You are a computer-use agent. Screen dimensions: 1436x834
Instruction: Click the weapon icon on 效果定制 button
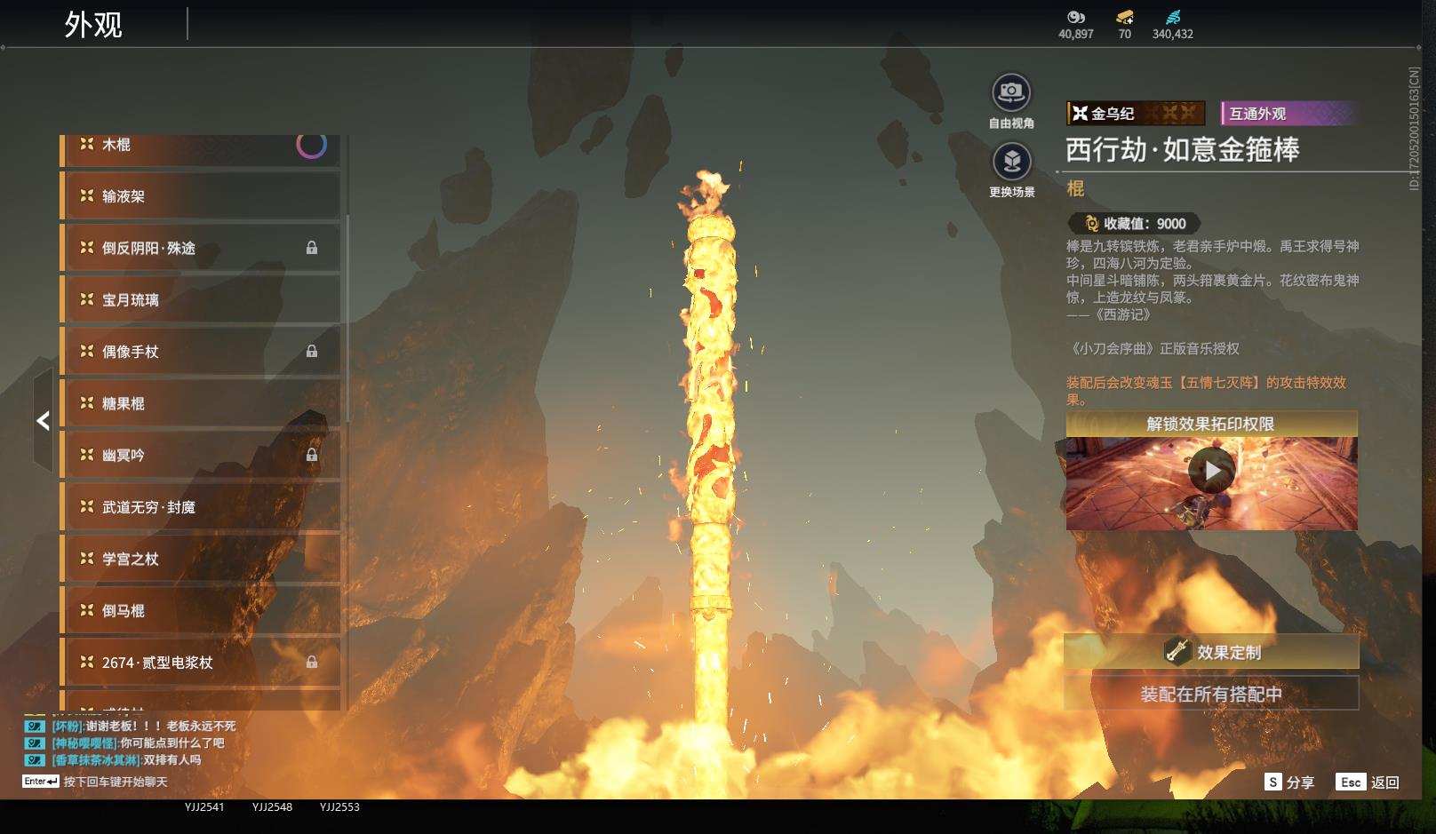pyautogui.click(x=1177, y=651)
